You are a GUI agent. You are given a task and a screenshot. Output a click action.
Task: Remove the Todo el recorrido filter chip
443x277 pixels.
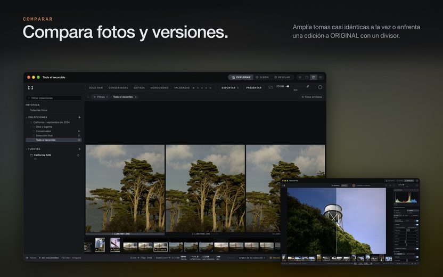tap(136, 97)
